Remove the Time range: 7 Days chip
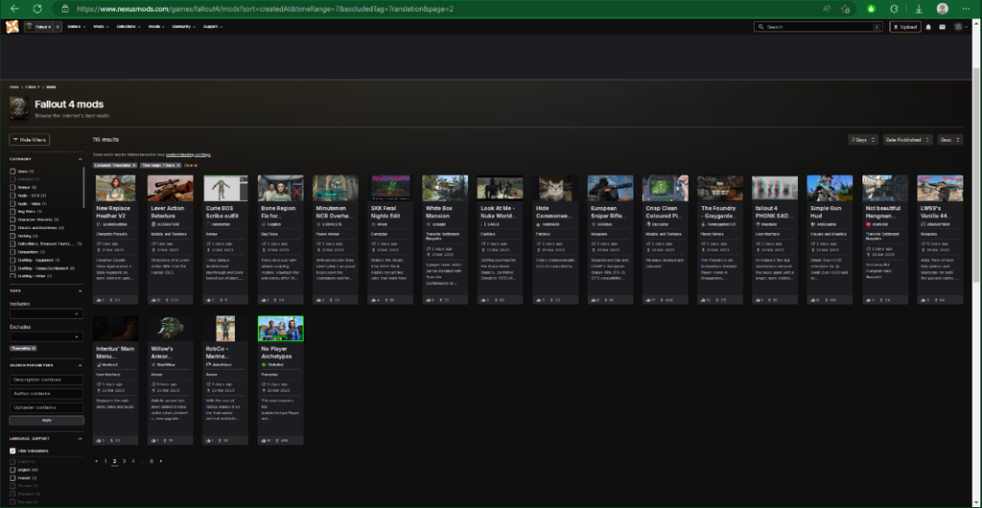 pos(177,165)
